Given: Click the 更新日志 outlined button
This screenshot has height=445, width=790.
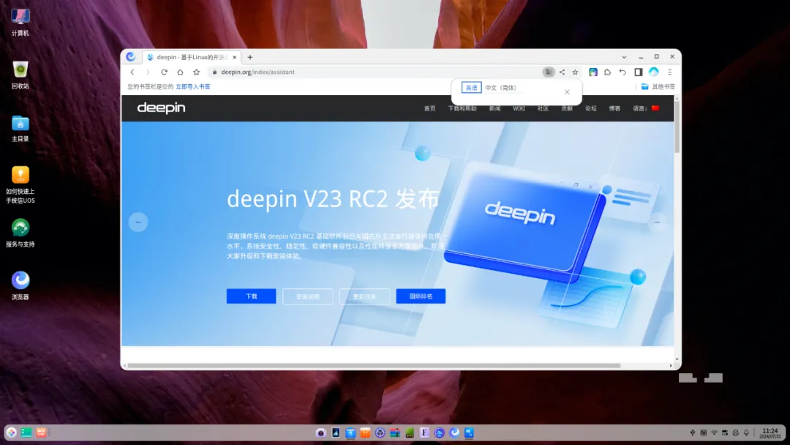Looking at the screenshot, I should tap(364, 296).
